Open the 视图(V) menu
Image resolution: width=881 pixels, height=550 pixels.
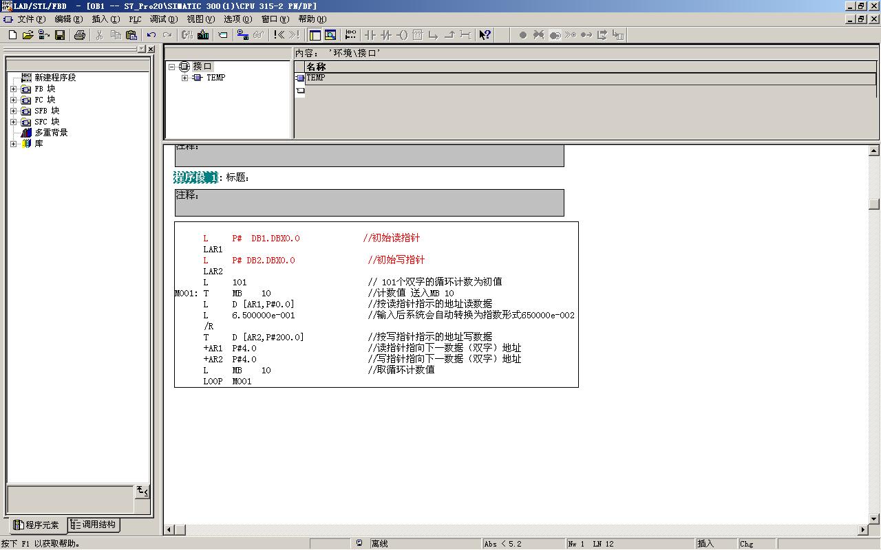tap(201, 19)
